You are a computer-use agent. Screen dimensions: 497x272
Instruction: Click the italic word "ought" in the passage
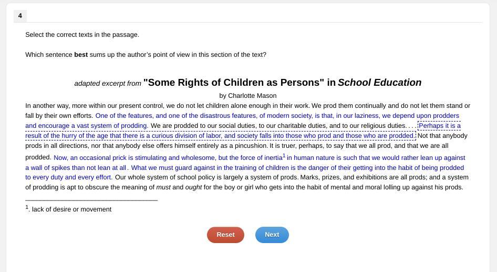[193, 187]
